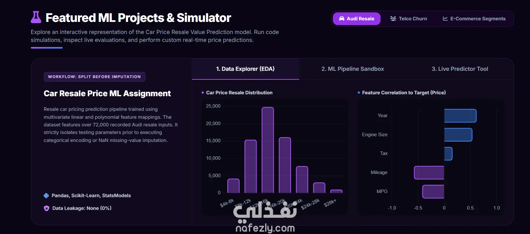This screenshot has height=234, width=530.
Task: Click the $4k-8k histogram bar
Action: point(233,186)
